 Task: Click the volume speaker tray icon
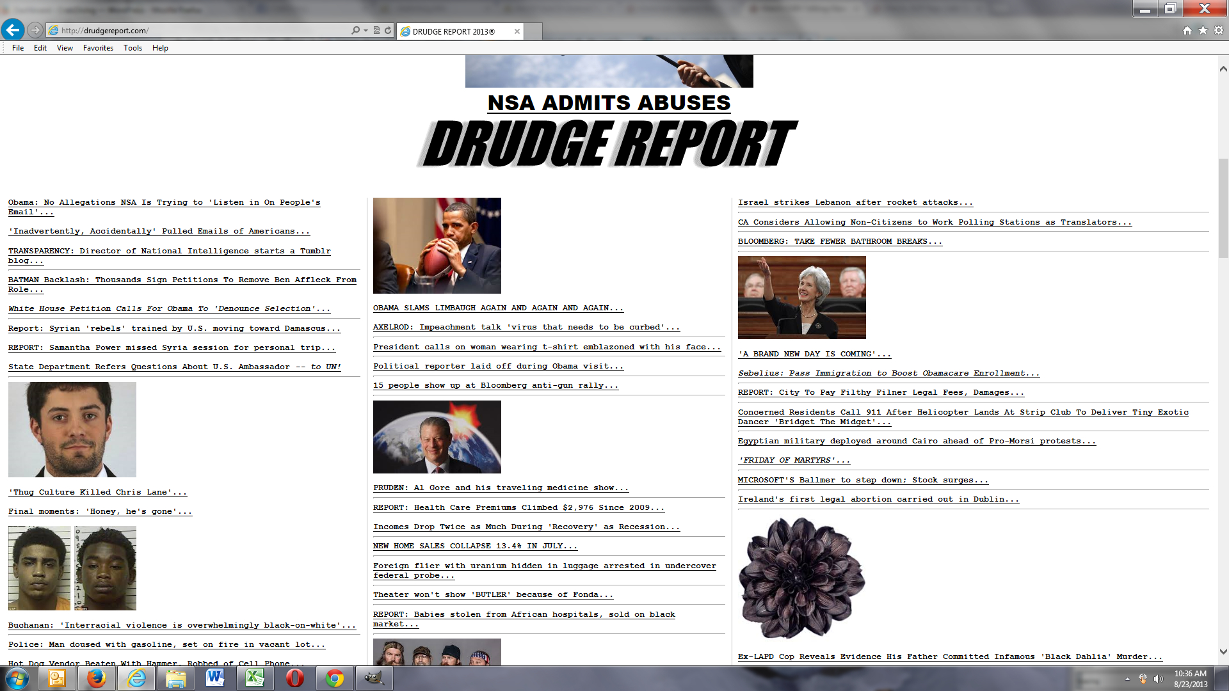click(x=1158, y=679)
